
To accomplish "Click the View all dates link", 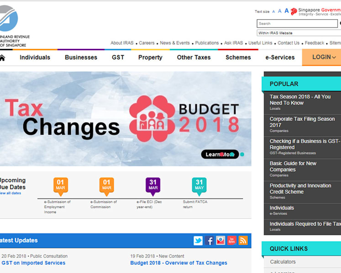I will 10,193.
